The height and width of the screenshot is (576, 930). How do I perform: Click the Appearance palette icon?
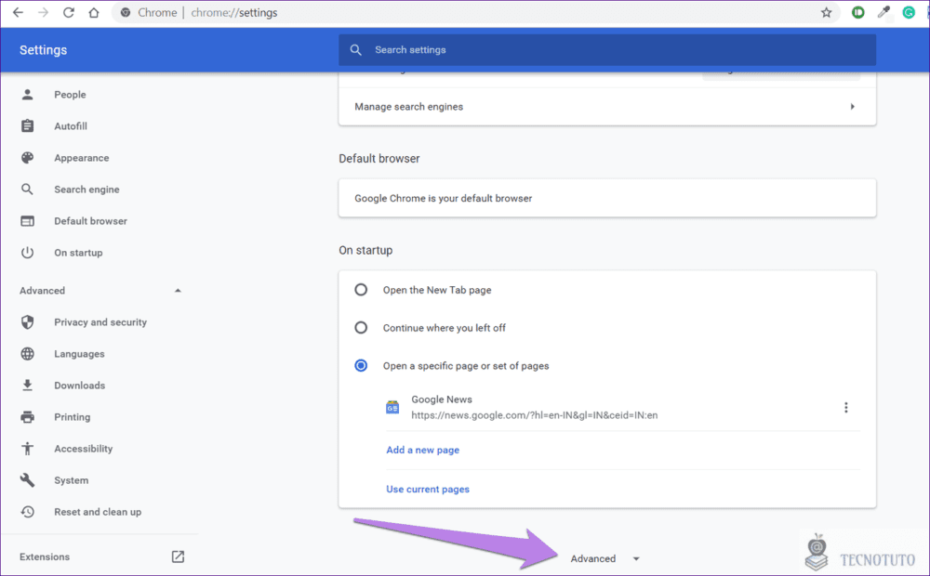tap(27, 158)
